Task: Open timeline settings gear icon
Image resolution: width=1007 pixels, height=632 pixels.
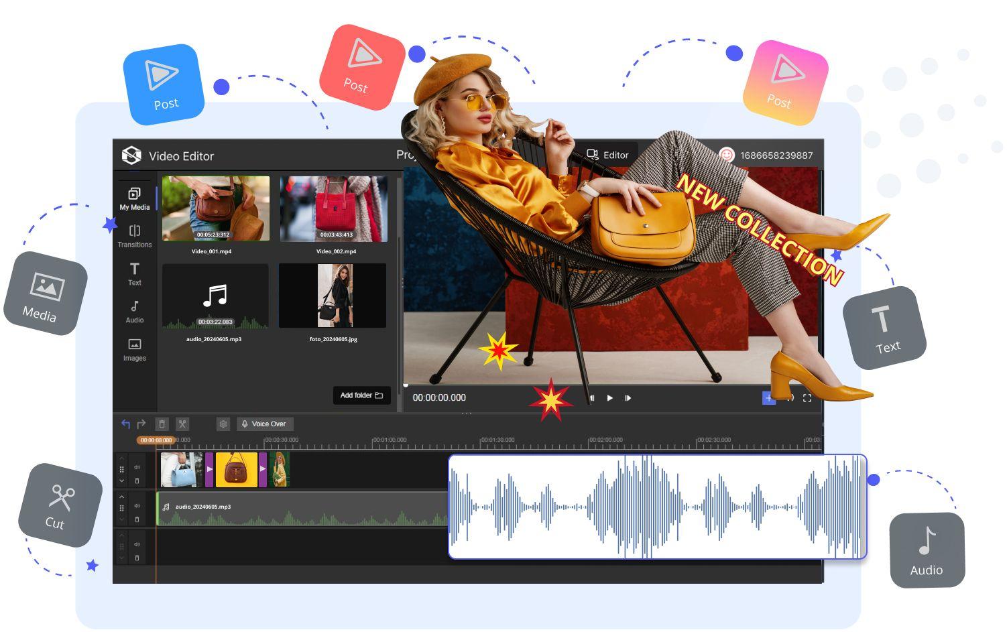Action: 223,424
